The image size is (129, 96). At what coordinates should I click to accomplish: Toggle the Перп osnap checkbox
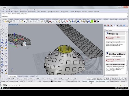point(37,79)
